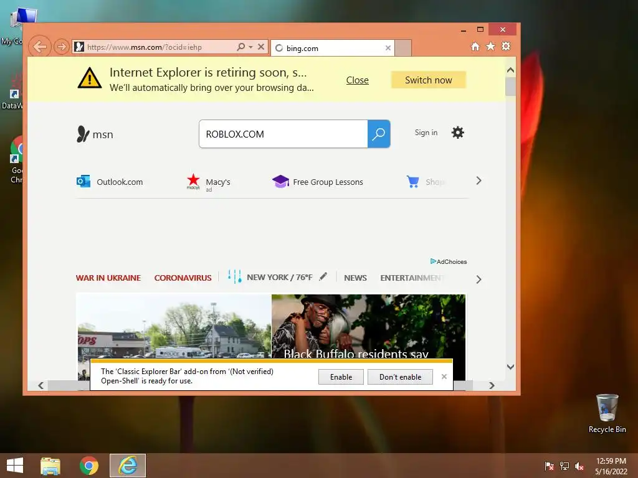
Task: Focus the ROBLOX.COM search field
Action: pyautogui.click(x=283, y=134)
